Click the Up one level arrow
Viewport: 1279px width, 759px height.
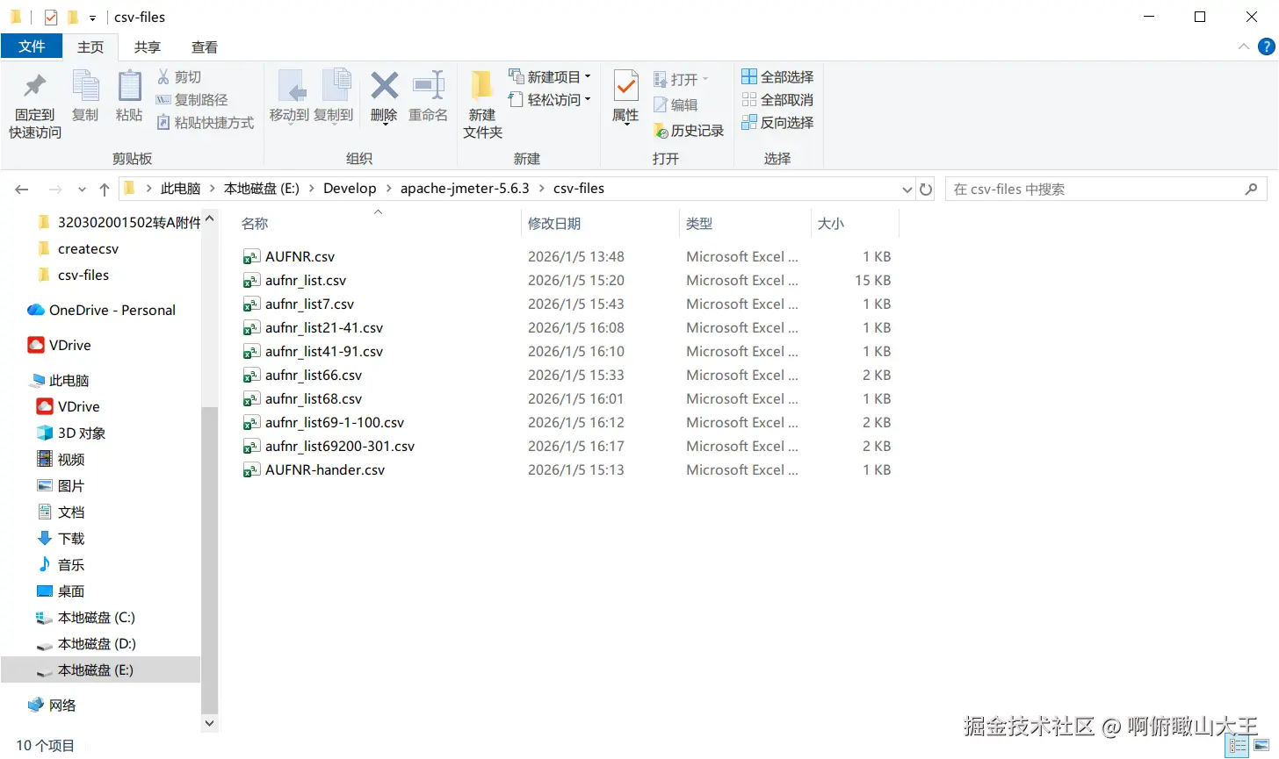click(x=105, y=190)
